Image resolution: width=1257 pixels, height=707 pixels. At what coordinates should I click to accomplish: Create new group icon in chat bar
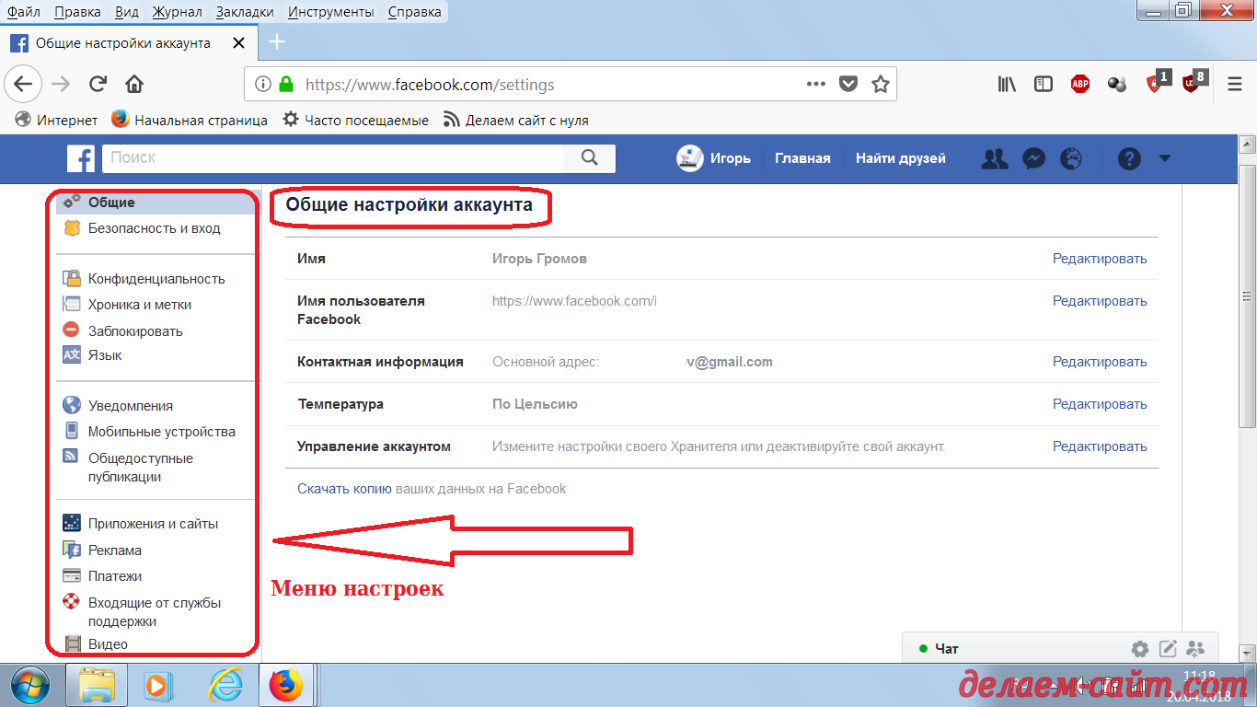(x=1195, y=648)
